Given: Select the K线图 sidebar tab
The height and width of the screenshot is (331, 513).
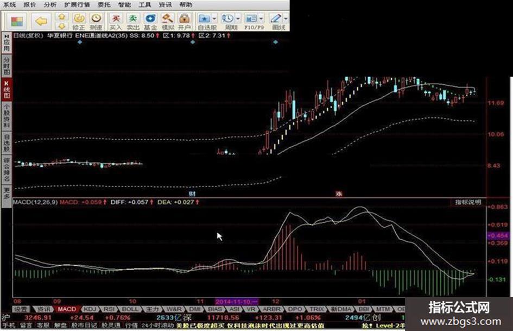Looking at the screenshot, I should point(7,89).
